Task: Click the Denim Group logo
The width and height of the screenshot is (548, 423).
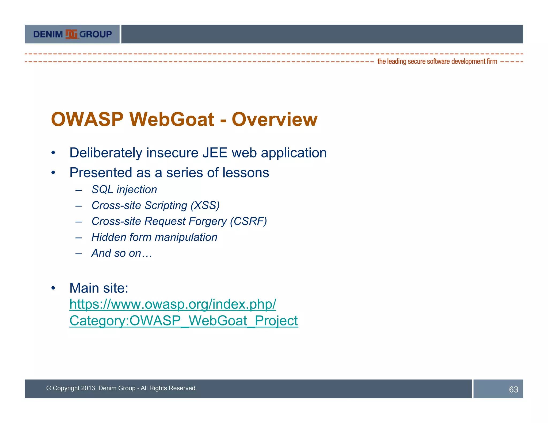Action: 72,34
